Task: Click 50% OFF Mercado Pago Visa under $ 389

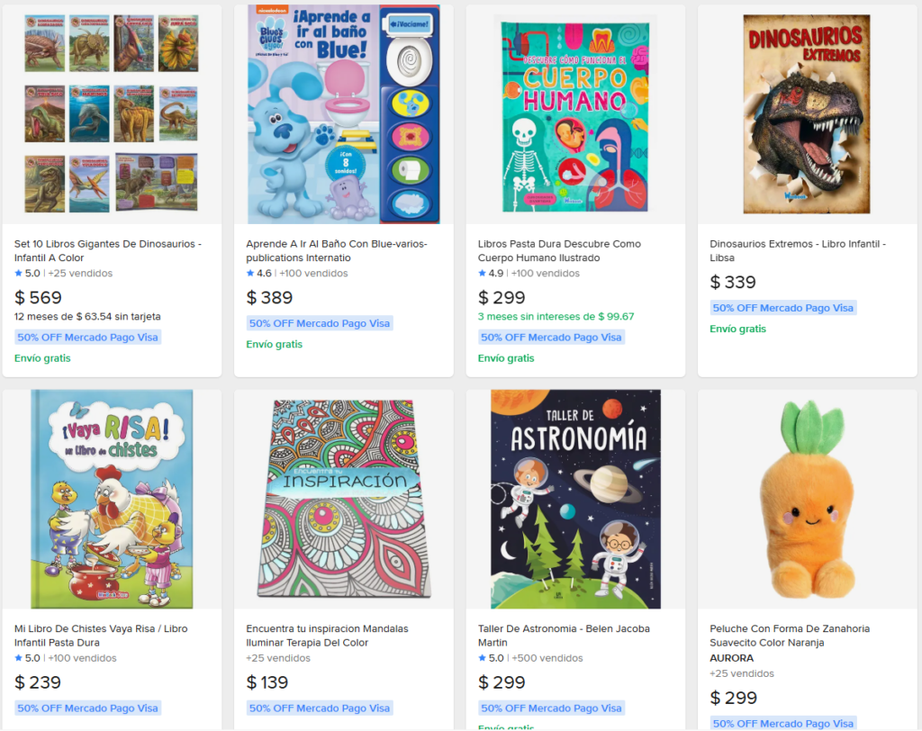Action: pos(320,323)
